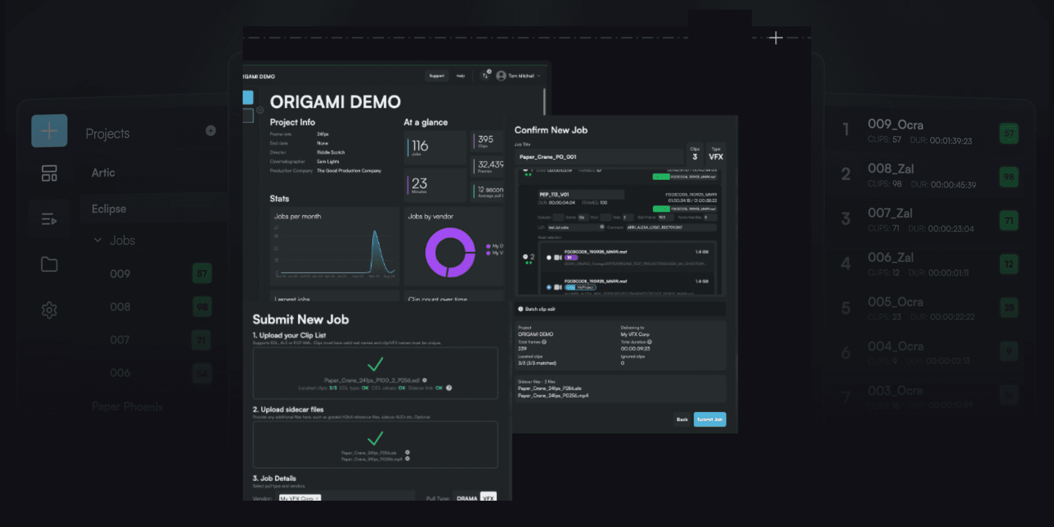Remove My VFX Corp vendor tag
Viewport: 1054px width, 527px height.
(x=317, y=498)
